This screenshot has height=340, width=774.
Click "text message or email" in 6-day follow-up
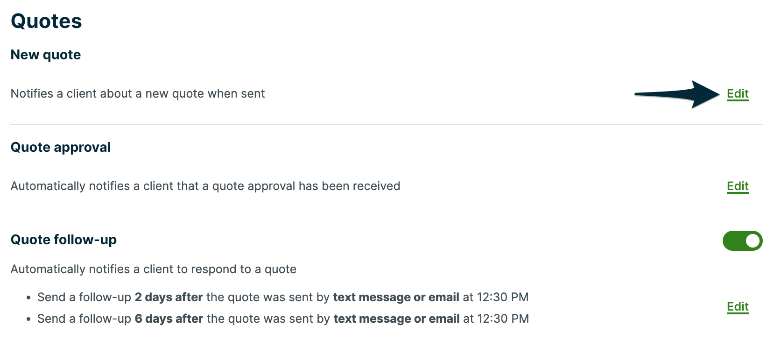tap(396, 319)
